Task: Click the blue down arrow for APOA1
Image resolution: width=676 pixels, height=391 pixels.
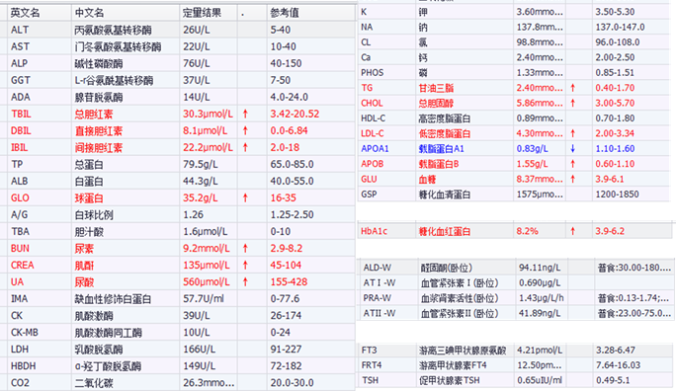Action: [572, 148]
